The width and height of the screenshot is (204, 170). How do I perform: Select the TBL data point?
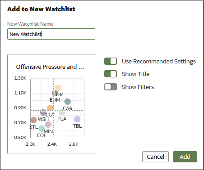point(77,119)
